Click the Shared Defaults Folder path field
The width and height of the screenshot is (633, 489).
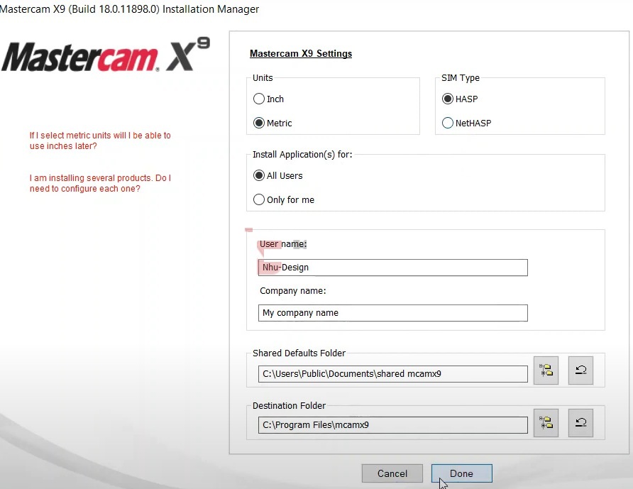(x=393, y=374)
